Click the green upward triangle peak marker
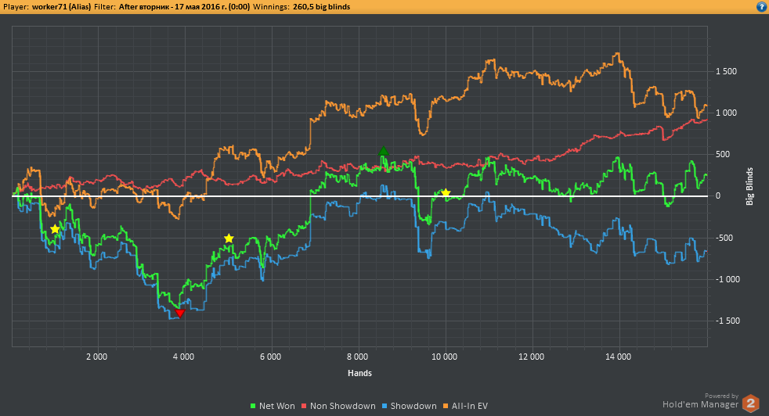The height and width of the screenshot is (416, 769). [x=384, y=151]
